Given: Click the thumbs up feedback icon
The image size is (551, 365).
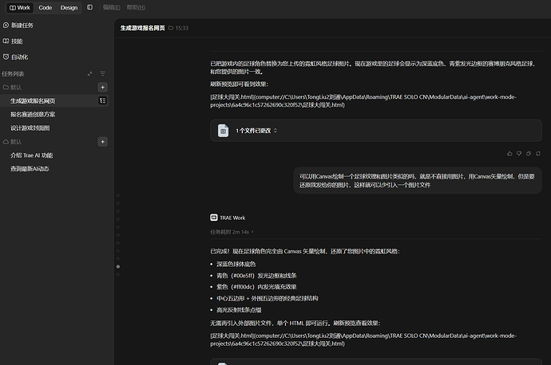Looking at the screenshot, I should click(x=509, y=154).
